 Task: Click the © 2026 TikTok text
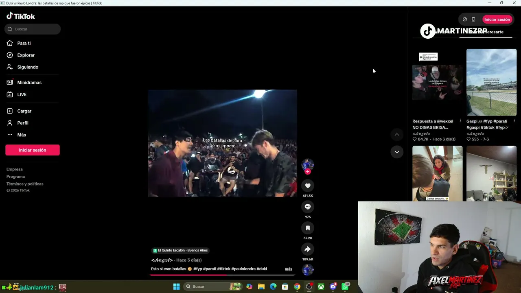coord(18,190)
